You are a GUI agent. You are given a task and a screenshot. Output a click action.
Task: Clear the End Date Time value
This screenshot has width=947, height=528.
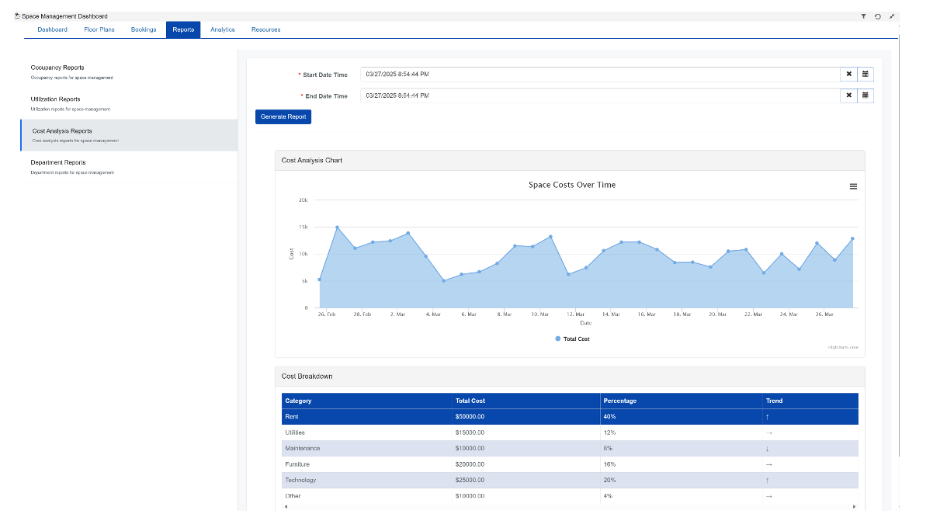pyautogui.click(x=848, y=96)
